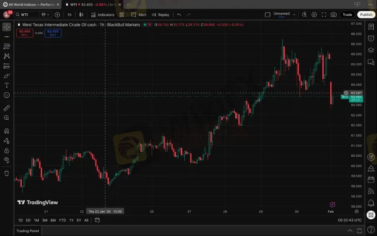
Task: Open the emoji and icons tool
Action: [x=7, y=95]
